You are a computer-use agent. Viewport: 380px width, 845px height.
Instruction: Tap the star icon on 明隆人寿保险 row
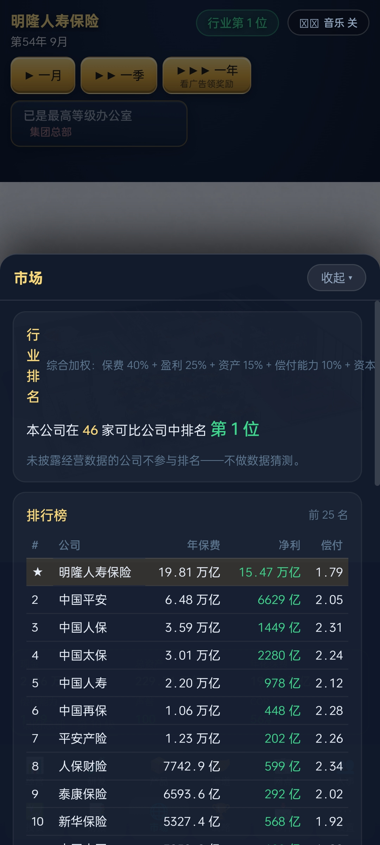pos(38,572)
